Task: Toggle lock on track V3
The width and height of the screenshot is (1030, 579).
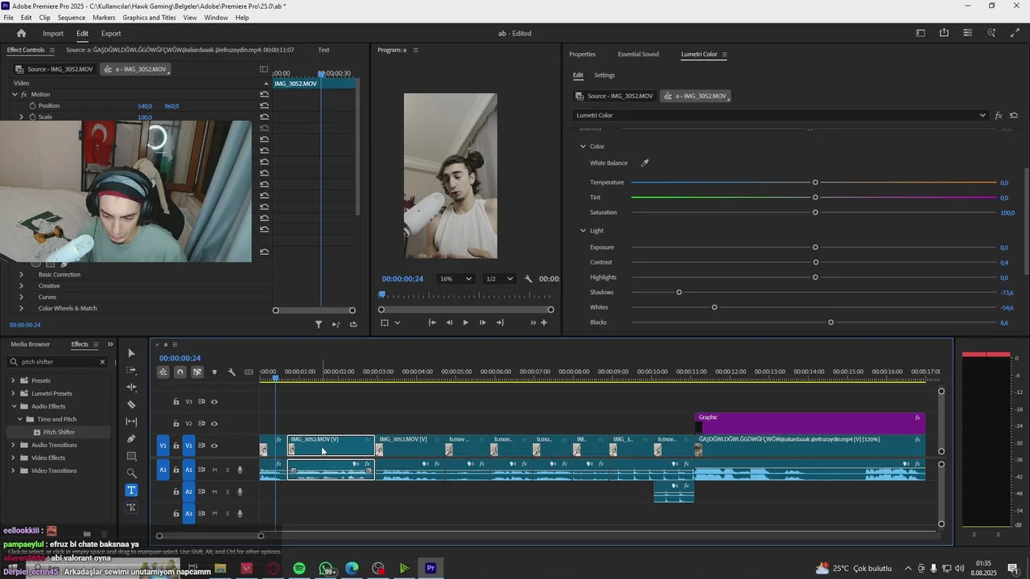Action: [x=176, y=401]
